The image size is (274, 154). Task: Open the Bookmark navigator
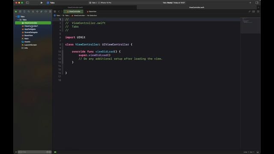tap(24, 12)
